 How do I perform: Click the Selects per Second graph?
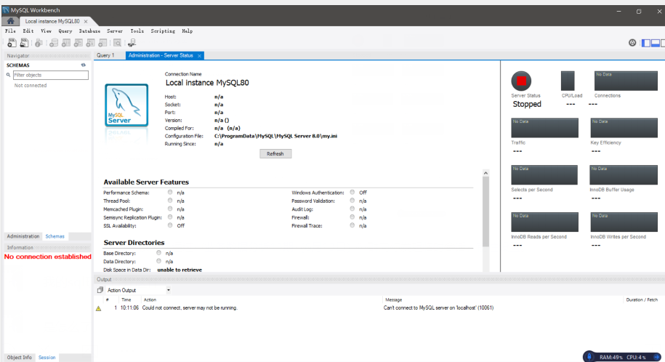pyautogui.click(x=544, y=175)
